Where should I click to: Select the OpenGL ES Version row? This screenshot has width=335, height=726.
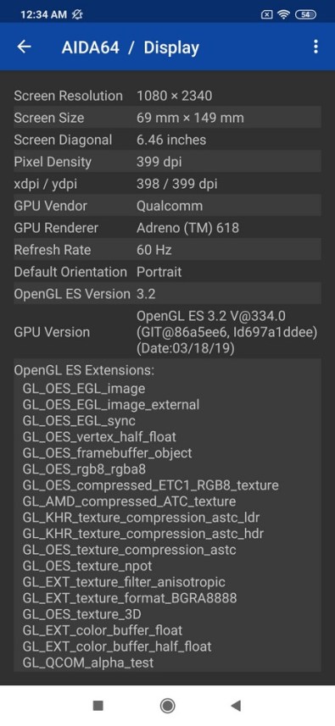pyautogui.click(x=167, y=294)
